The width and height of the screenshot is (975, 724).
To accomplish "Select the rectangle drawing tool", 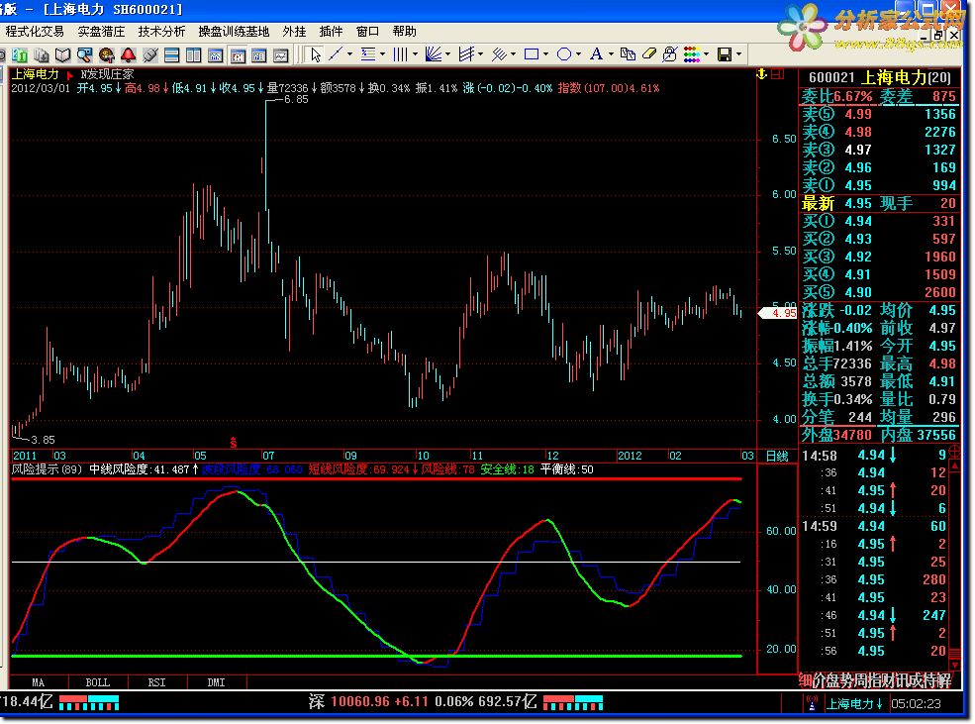I will click(532, 54).
